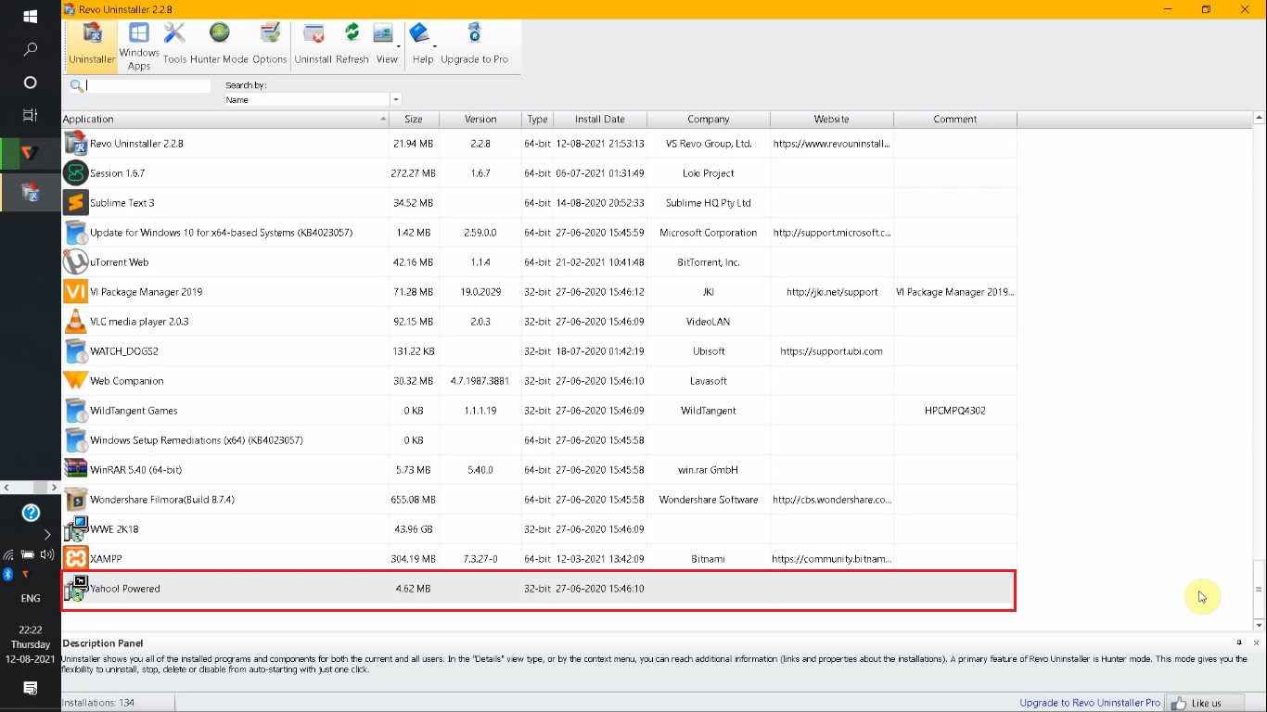The image size is (1267, 712).
Task: Select the Wondershare Filmora icon
Action: [75, 500]
